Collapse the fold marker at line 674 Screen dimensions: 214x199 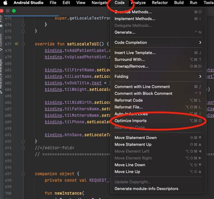(x=23, y=25)
